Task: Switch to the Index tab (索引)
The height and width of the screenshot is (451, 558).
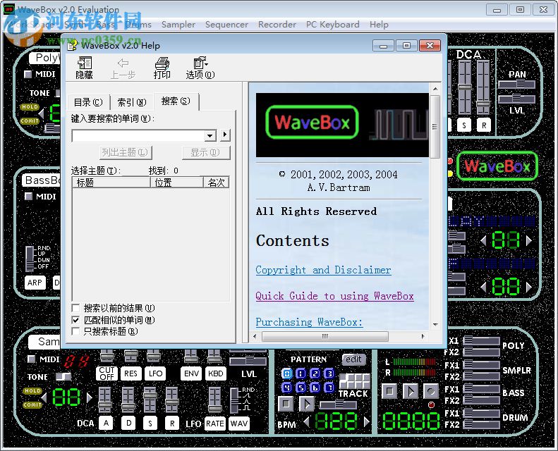Action: (x=132, y=102)
